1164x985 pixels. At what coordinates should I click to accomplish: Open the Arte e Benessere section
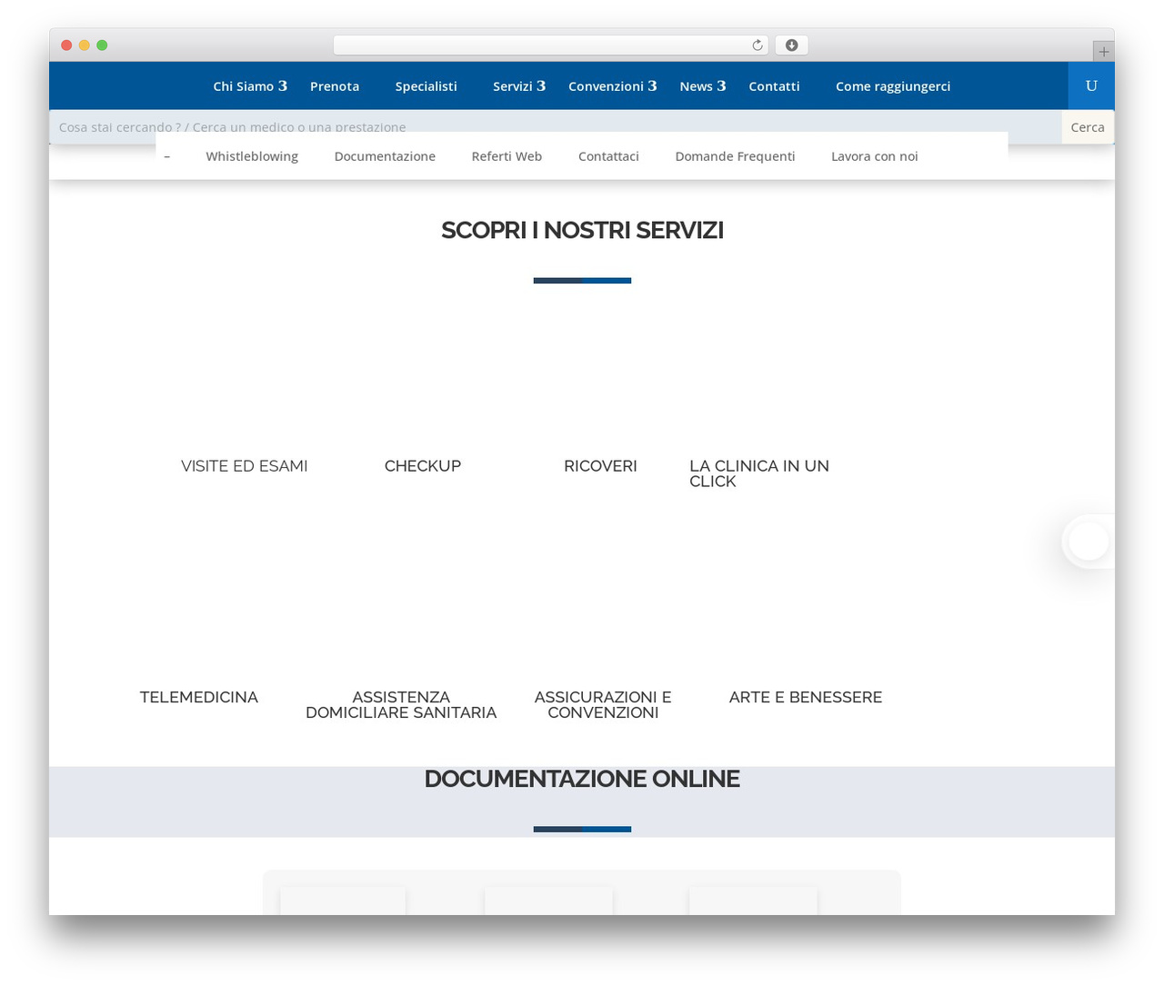point(806,697)
